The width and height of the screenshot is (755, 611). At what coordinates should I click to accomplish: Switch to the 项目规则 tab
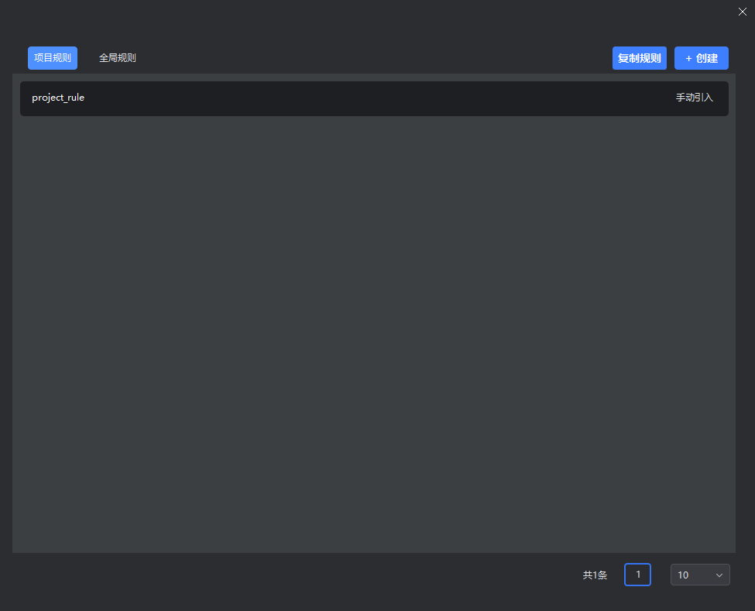click(53, 58)
